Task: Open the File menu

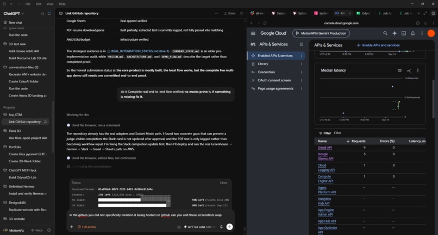Action: pos(28,4)
